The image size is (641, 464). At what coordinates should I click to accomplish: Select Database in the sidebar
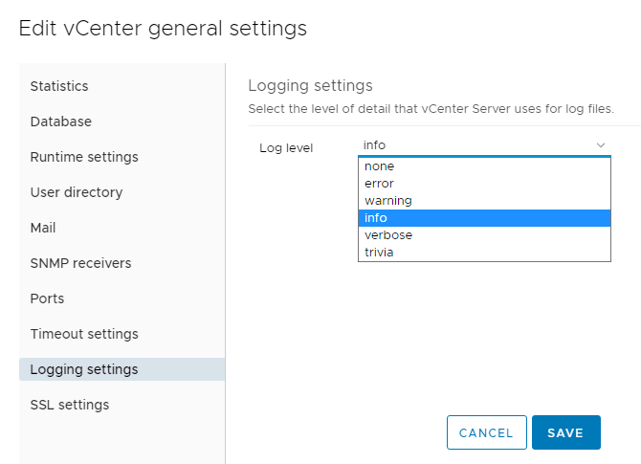(61, 122)
